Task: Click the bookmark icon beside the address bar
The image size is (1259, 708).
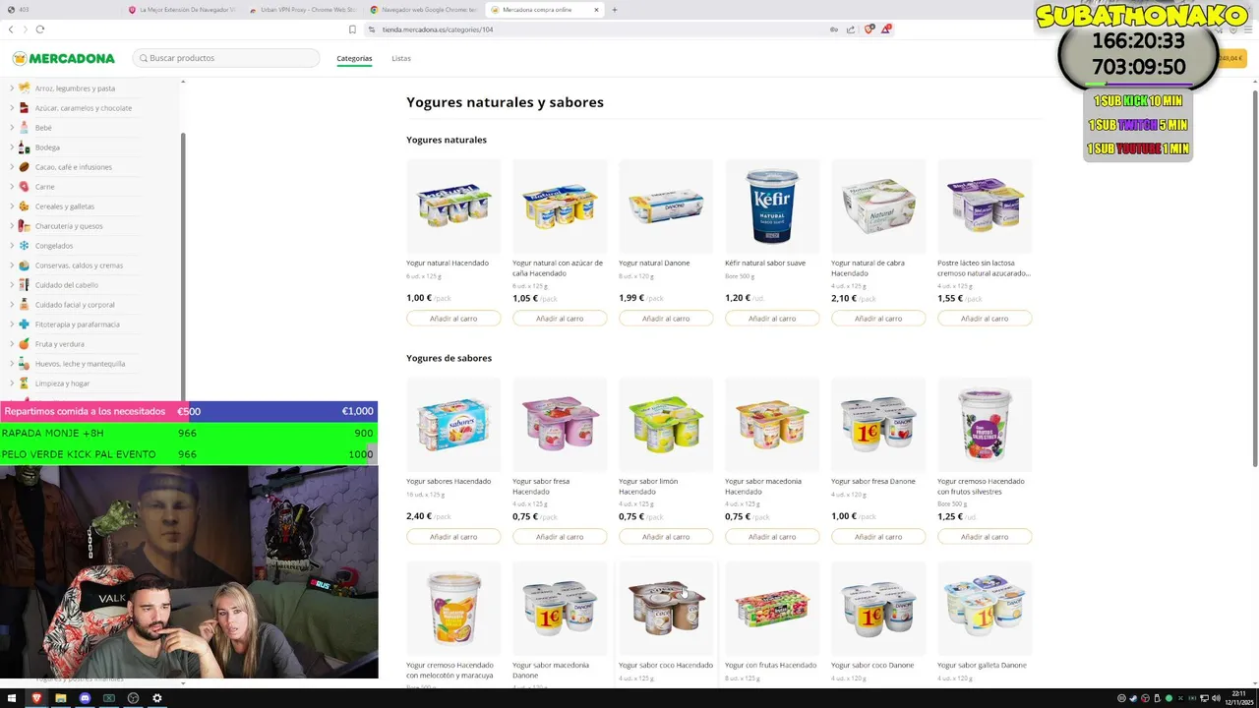Action: [352, 29]
